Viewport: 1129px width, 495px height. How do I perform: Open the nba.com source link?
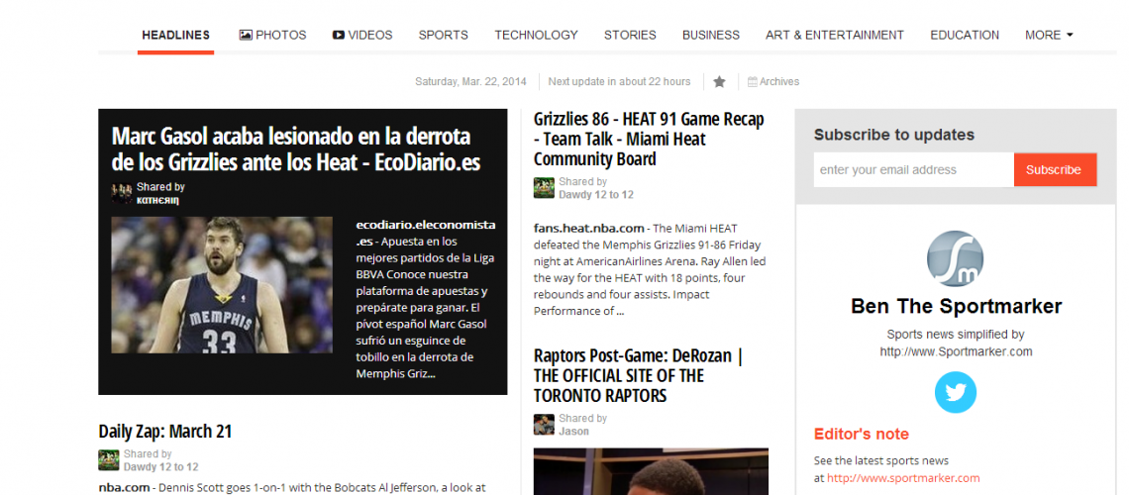tap(124, 488)
